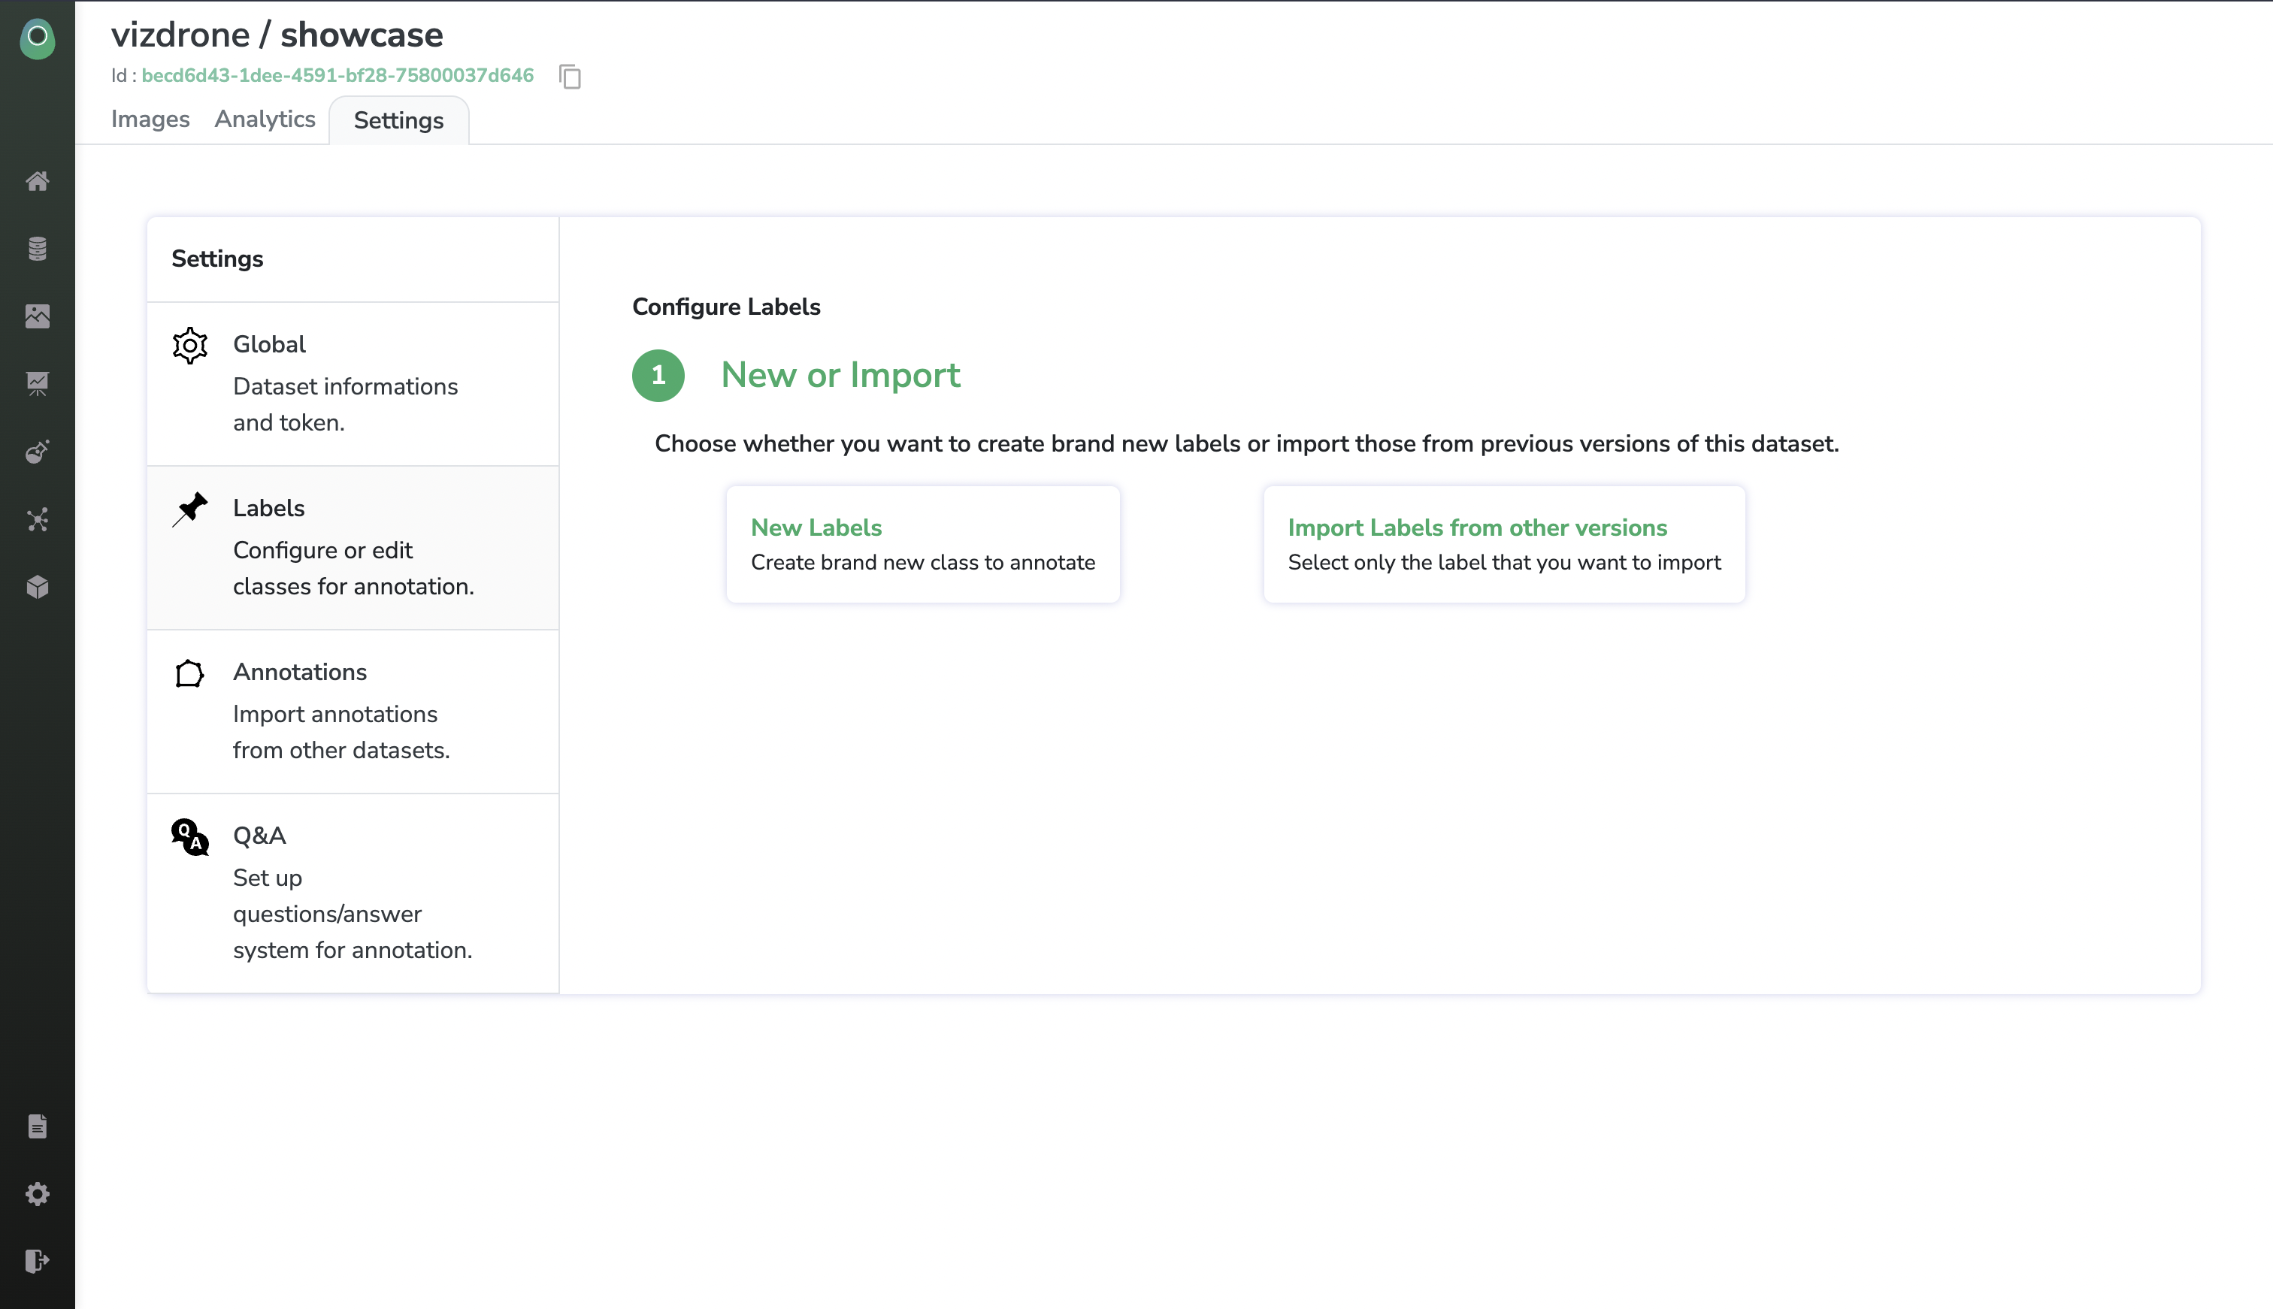The image size is (2273, 1309).
Task: Copy the dataset ID to clipboard
Action: (x=570, y=77)
